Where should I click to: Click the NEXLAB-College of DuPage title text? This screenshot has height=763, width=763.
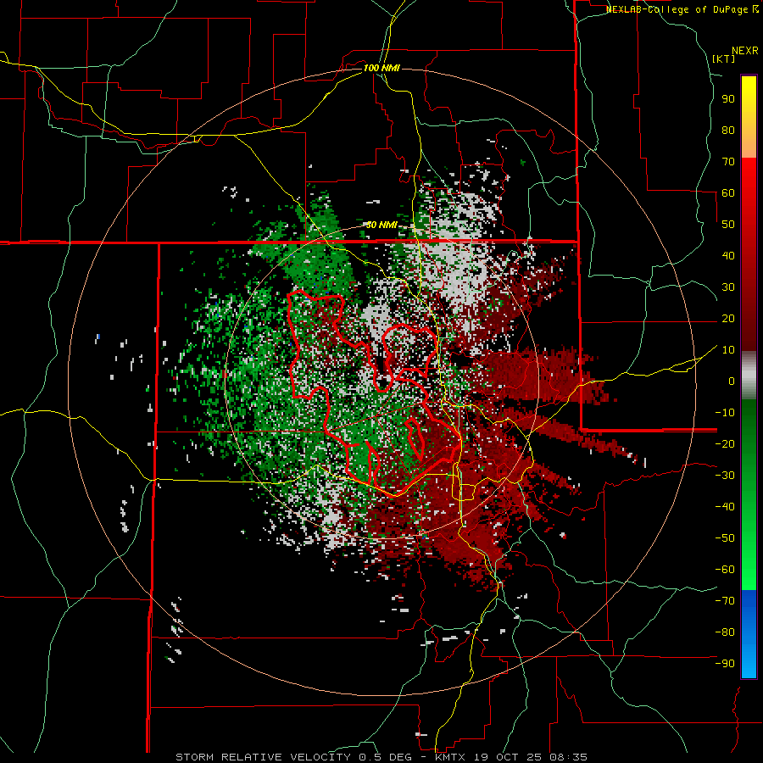(677, 9)
